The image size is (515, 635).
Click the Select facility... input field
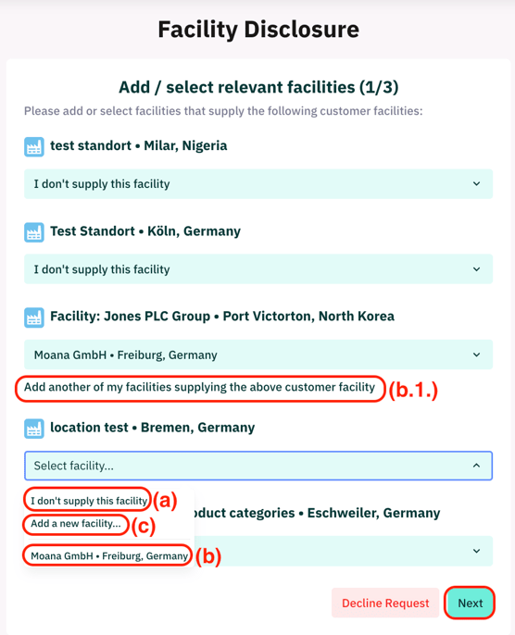[258, 466]
